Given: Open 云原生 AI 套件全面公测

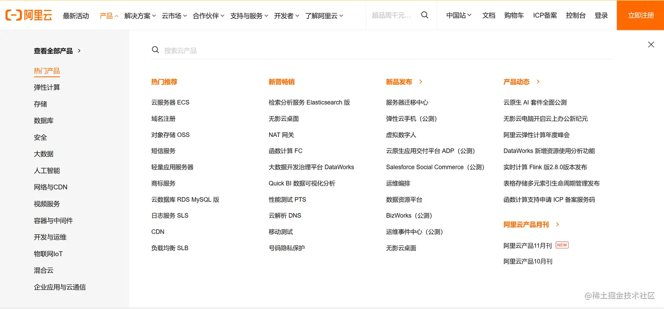Looking at the screenshot, I should coord(535,102).
